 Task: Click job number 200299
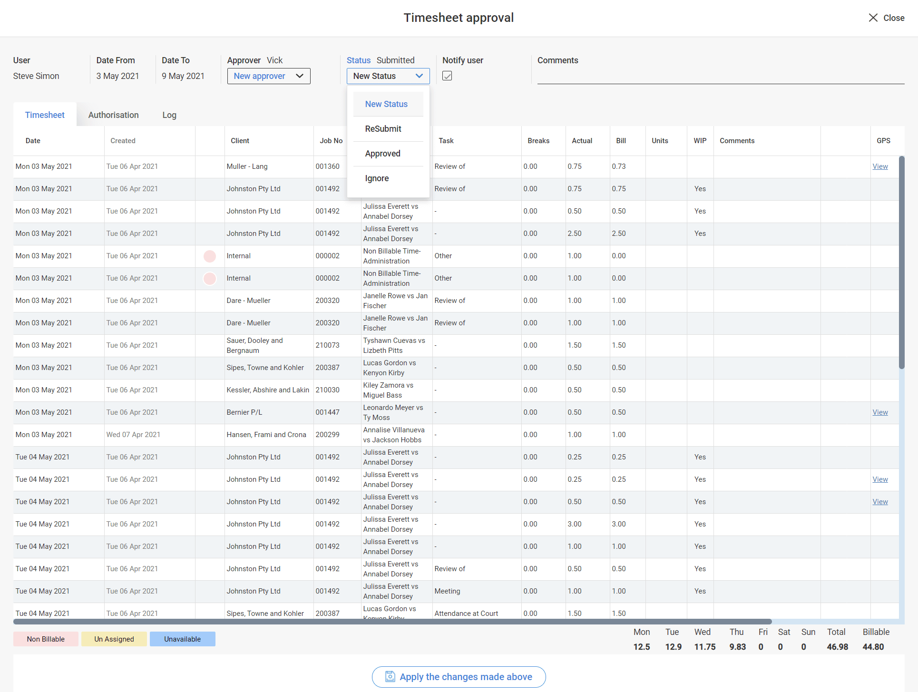[x=327, y=435]
